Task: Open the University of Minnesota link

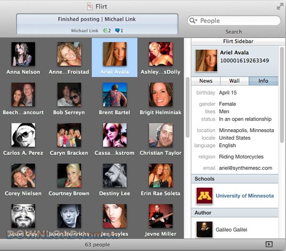Action: tap(244, 196)
